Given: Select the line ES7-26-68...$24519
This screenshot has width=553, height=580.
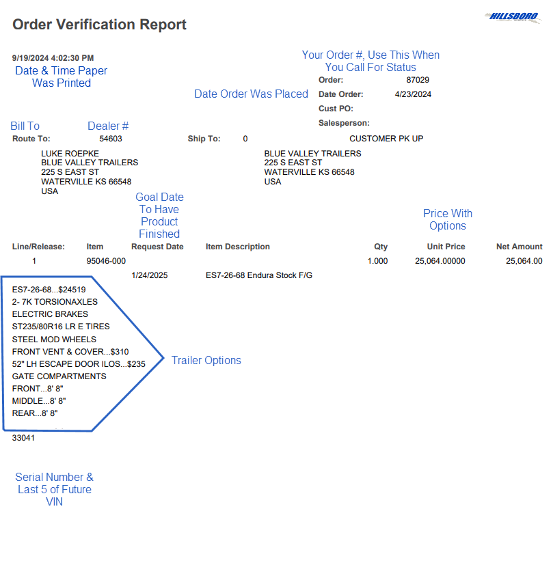Looking at the screenshot, I should [x=49, y=290].
